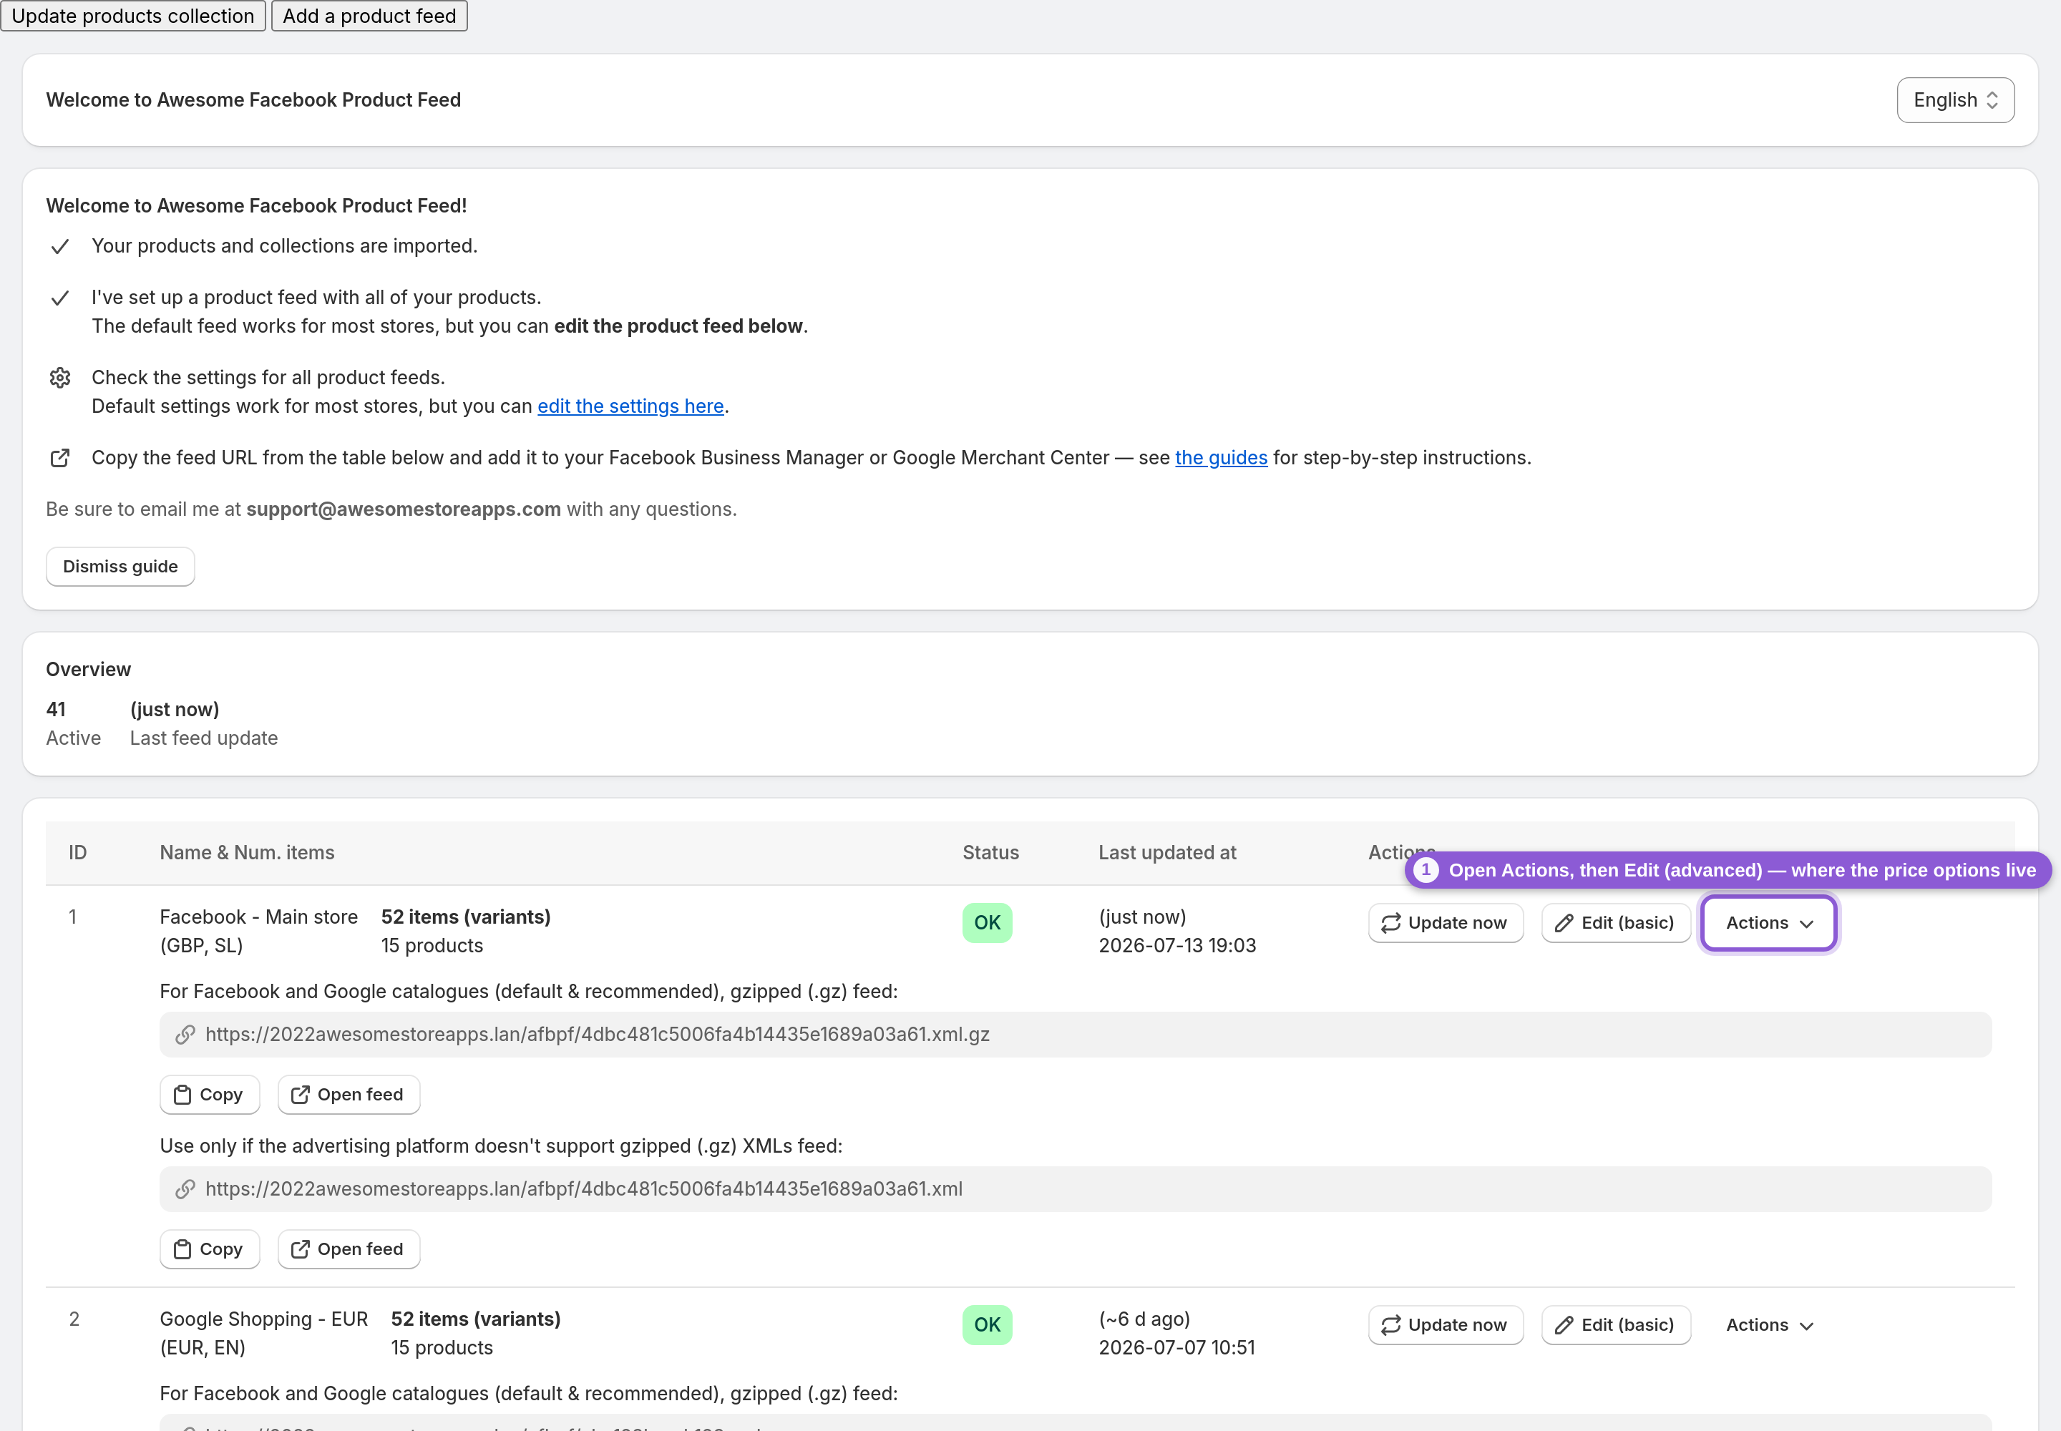The width and height of the screenshot is (2061, 1431).
Task: Click 'Facebook - Main store (GBP, SL)' feed name
Action: point(258,931)
